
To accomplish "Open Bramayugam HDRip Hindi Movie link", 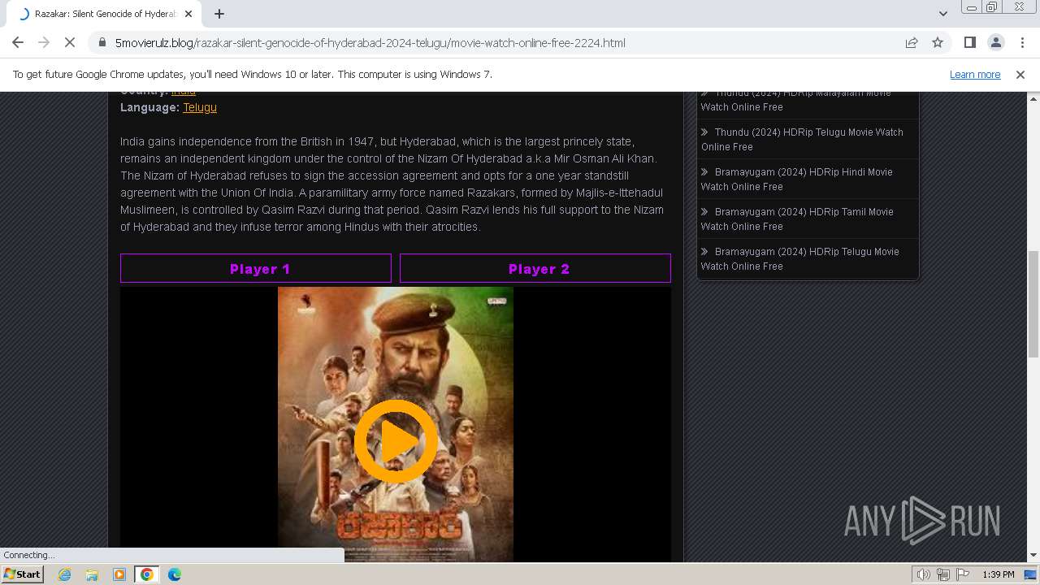I will point(796,179).
